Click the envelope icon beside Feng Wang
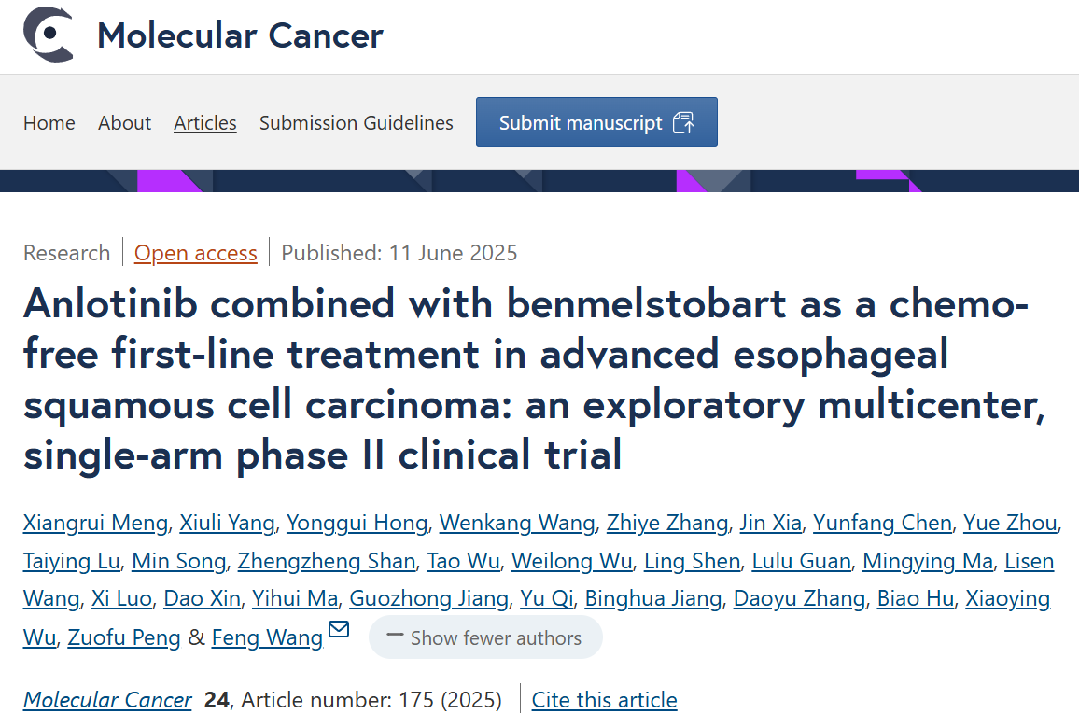This screenshot has width=1079, height=728. pos(339,630)
